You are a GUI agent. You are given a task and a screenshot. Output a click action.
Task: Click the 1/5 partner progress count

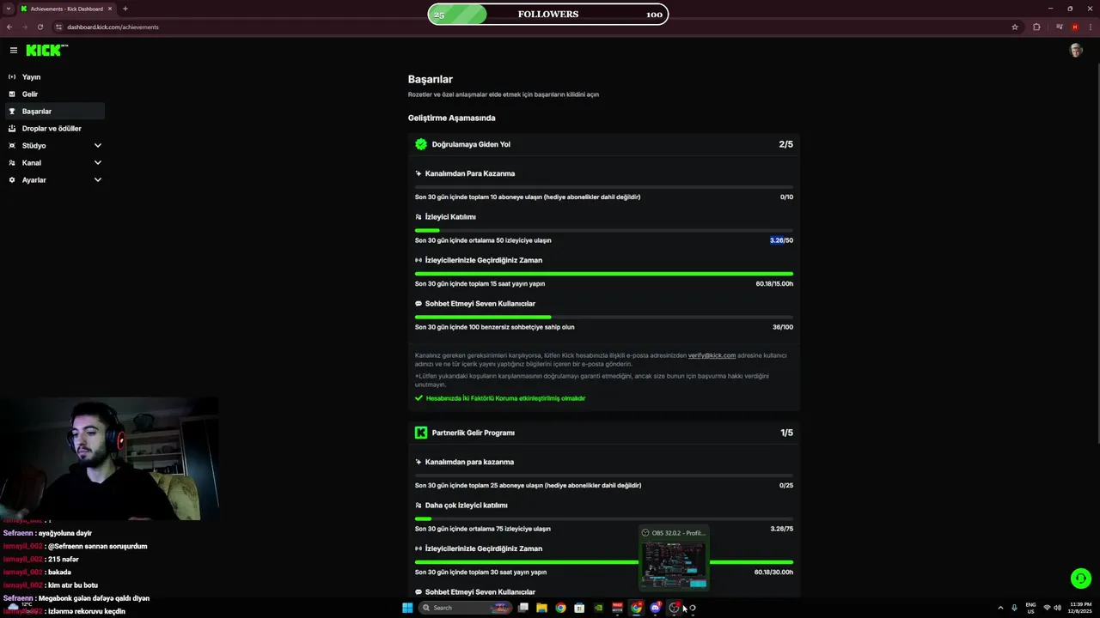786,433
